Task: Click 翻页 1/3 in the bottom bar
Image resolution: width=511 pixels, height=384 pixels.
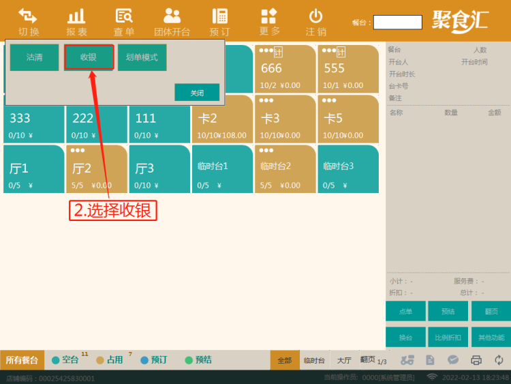Action: pyautogui.click(x=373, y=360)
